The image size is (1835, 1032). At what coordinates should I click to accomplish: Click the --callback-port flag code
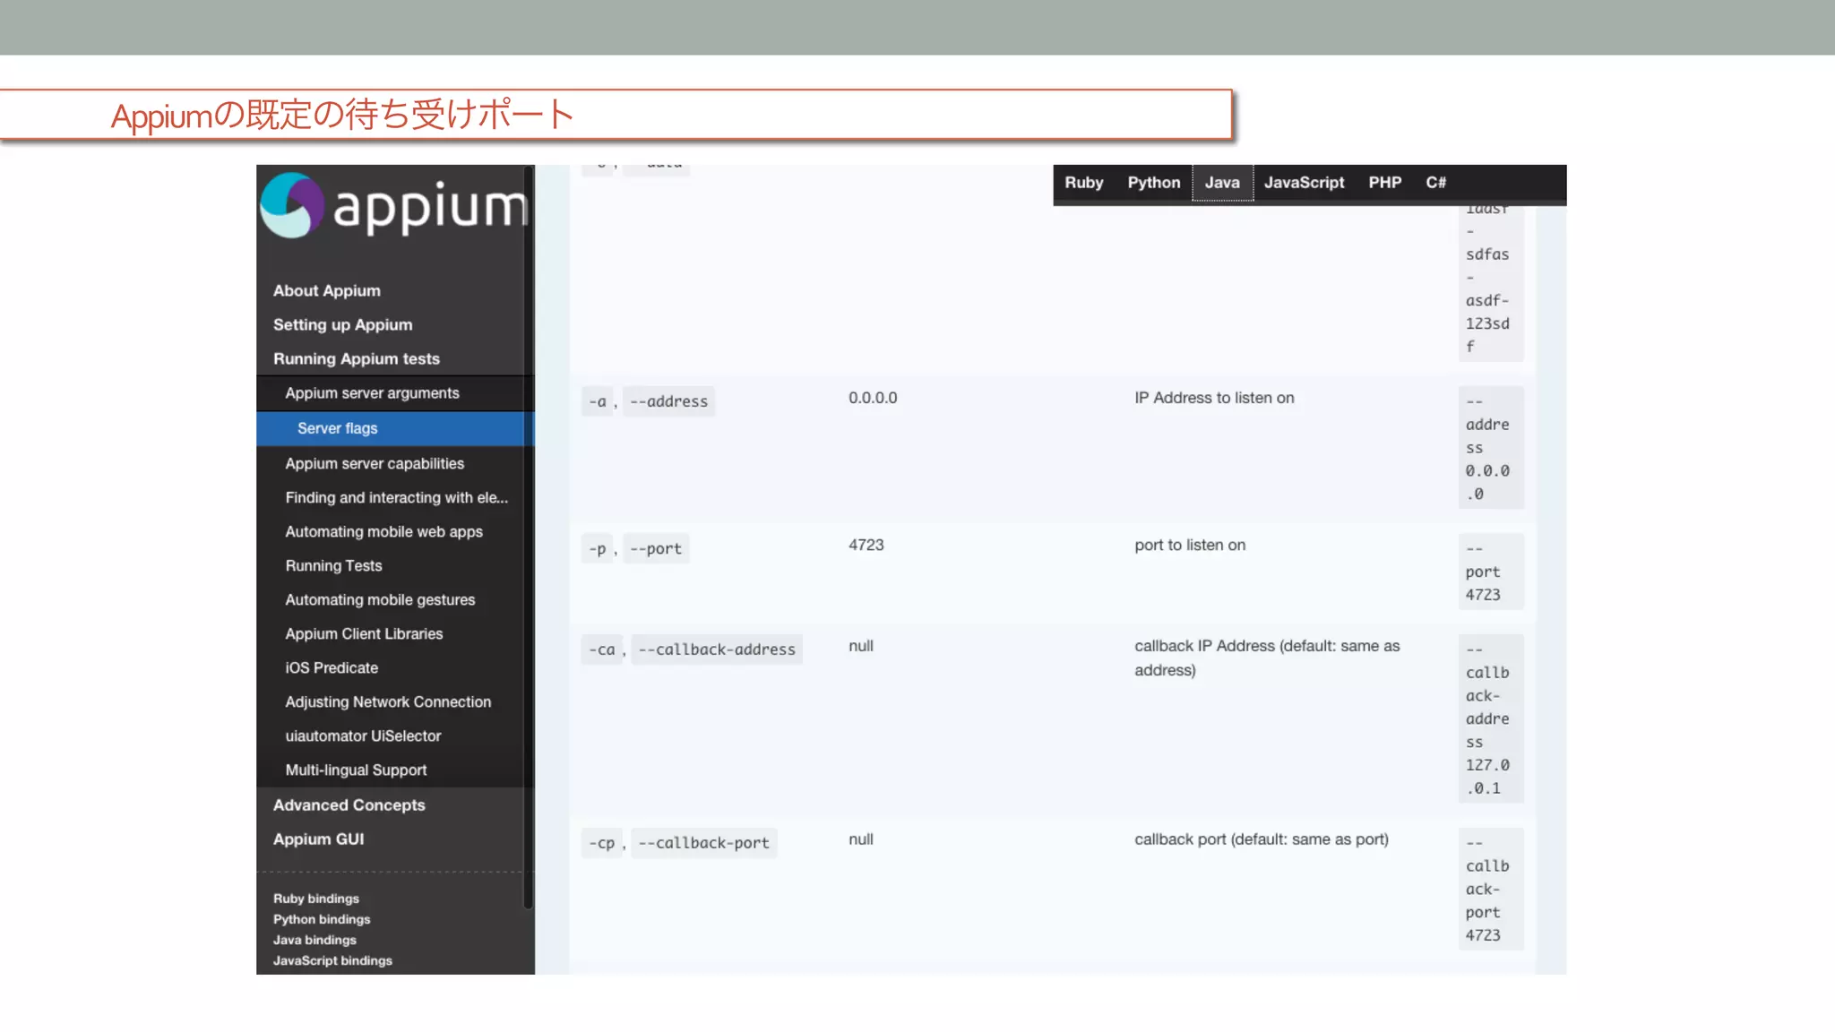(703, 843)
